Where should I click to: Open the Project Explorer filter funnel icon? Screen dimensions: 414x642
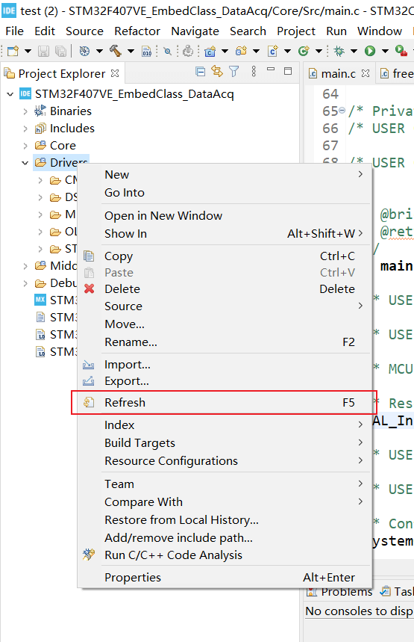[x=233, y=72]
